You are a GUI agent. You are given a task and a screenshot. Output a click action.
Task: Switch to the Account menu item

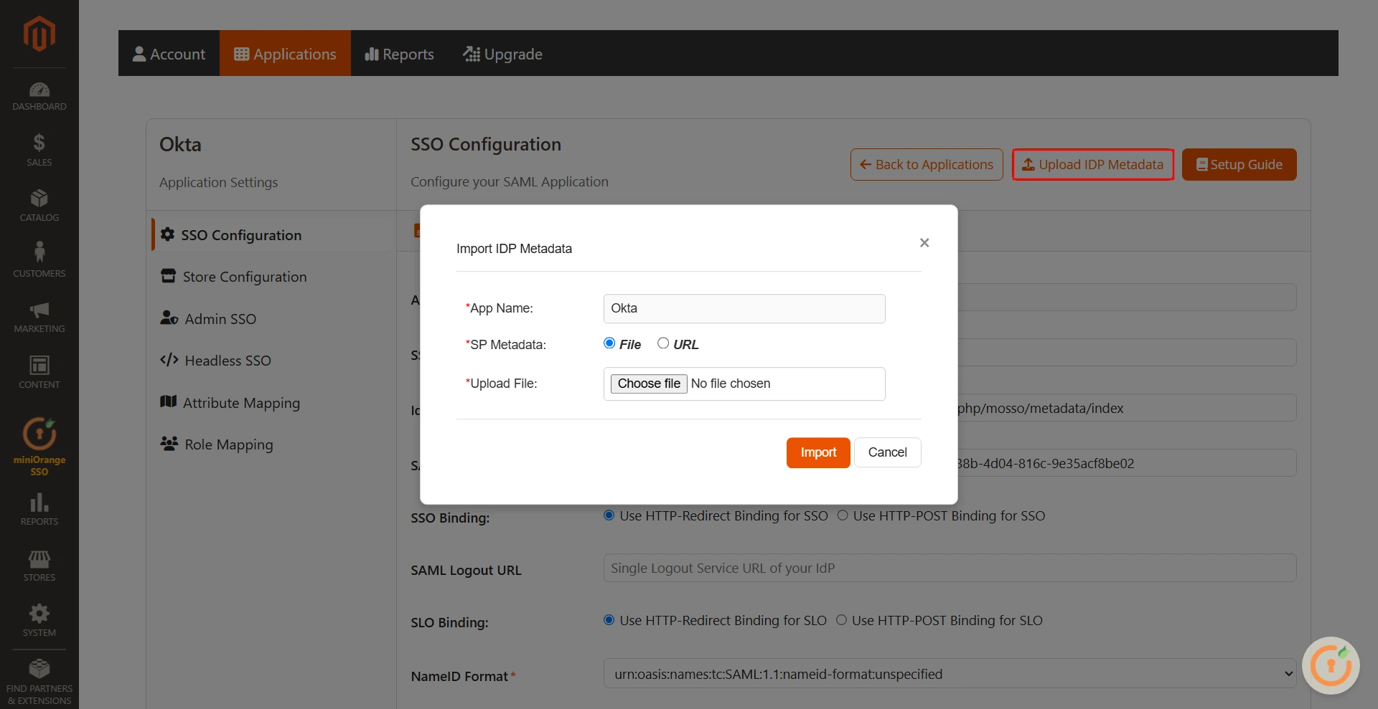(169, 53)
